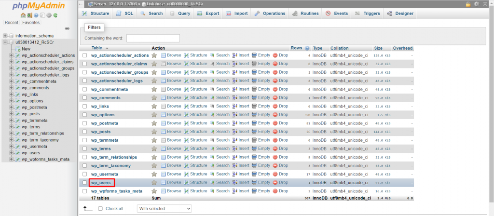Tick the checkbox for the wp_users table
494x216 pixels.
85,183
